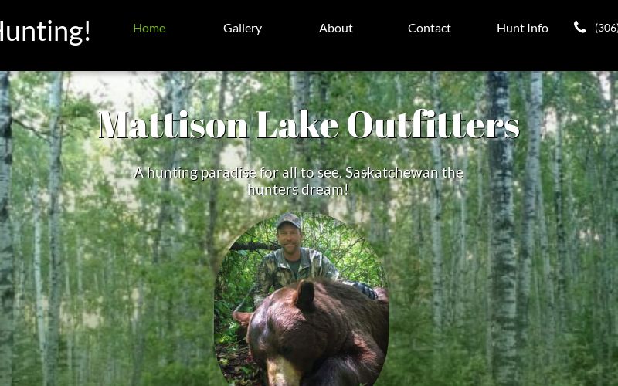Viewport: 618px width, 386px height.
Task: Open the About page
Action: (x=336, y=29)
